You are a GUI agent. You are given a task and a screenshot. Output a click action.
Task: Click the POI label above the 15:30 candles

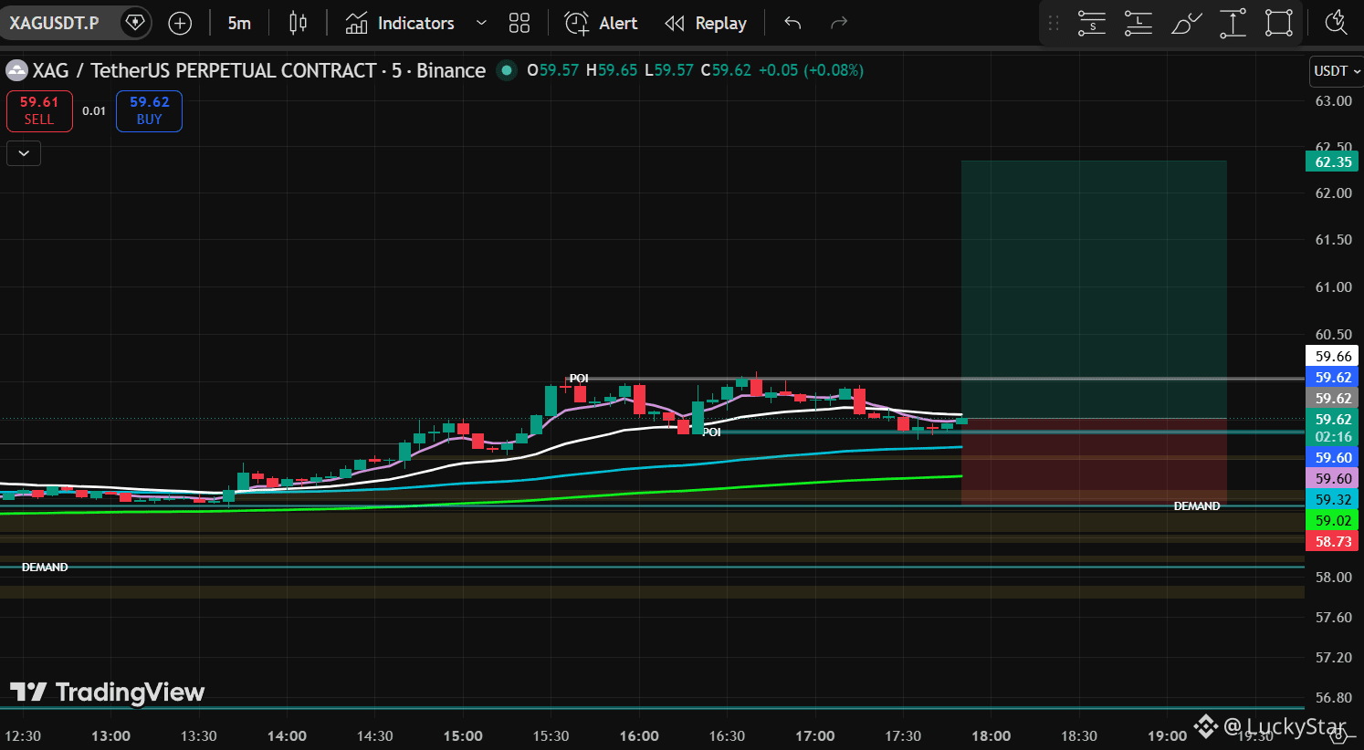click(x=579, y=379)
